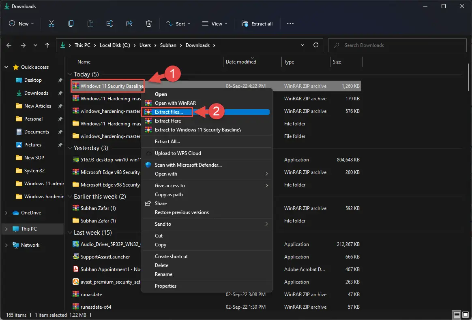Click the Delete trash icon in toolbar
Viewport: 472px width, 320px height.
coord(149,24)
